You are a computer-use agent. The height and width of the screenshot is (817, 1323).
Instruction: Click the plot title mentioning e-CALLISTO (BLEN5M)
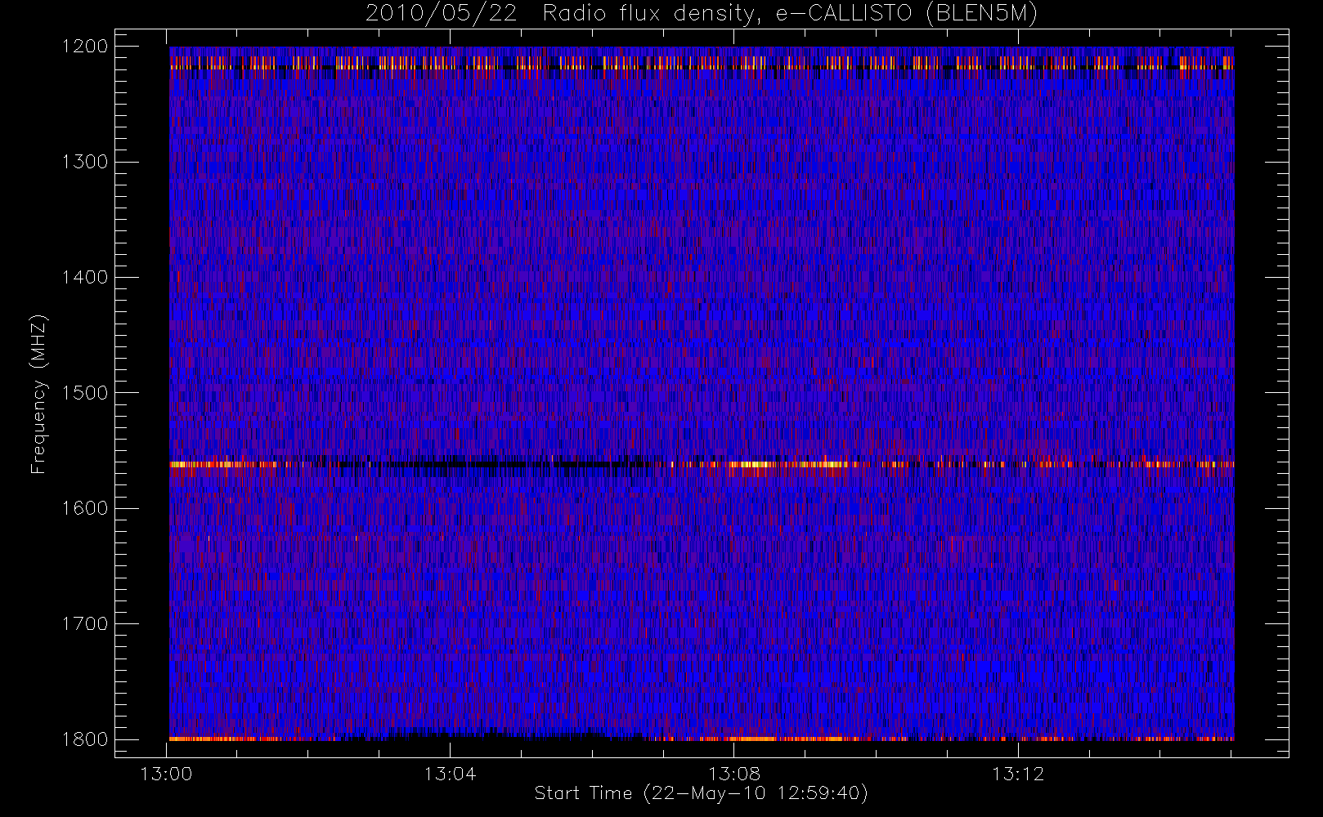coord(702,14)
